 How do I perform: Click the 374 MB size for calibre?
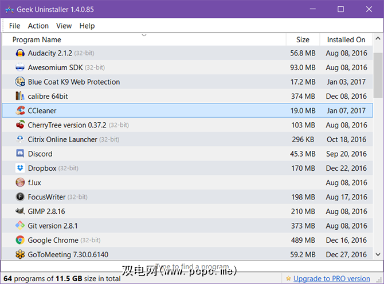point(303,96)
